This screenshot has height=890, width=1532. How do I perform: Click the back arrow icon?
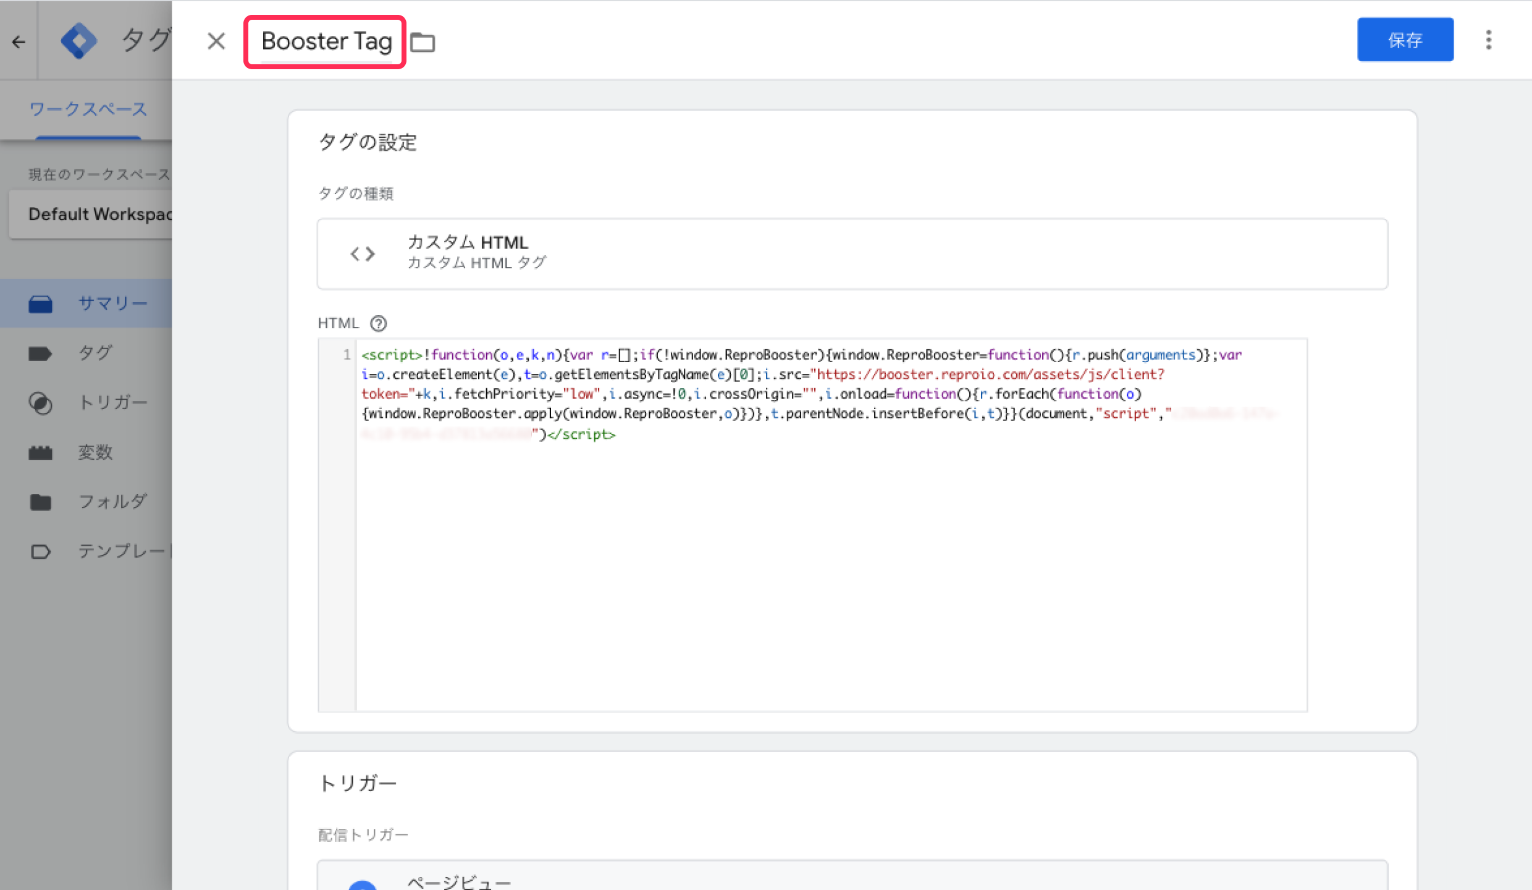[19, 41]
